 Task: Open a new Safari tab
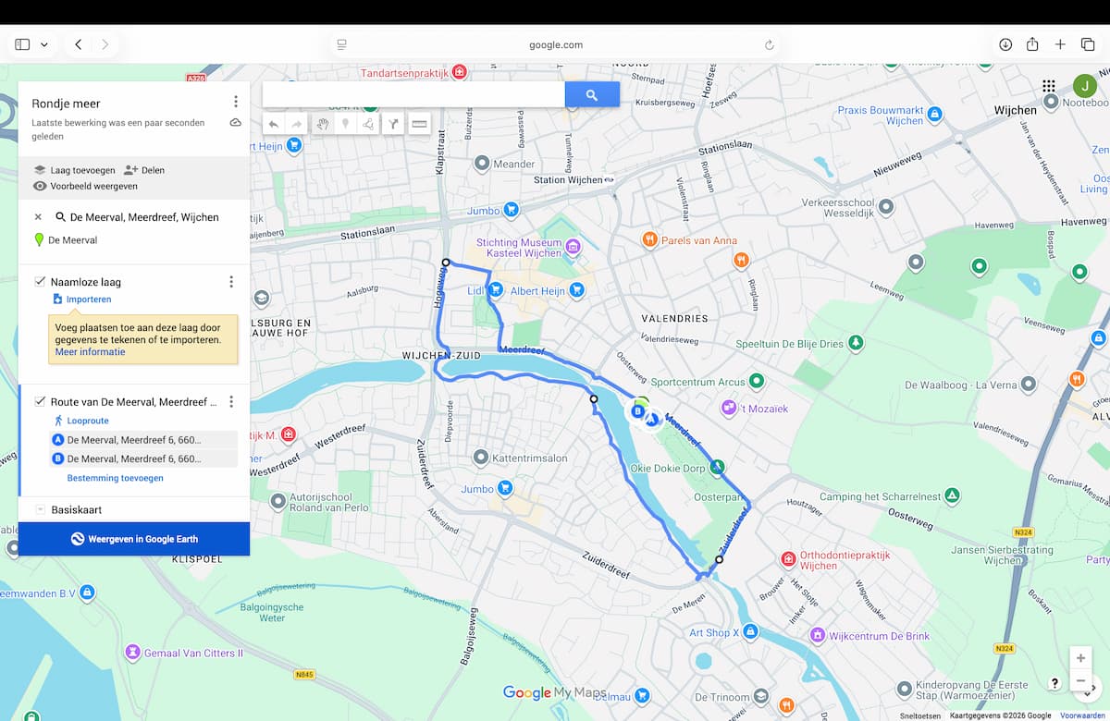pos(1060,44)
